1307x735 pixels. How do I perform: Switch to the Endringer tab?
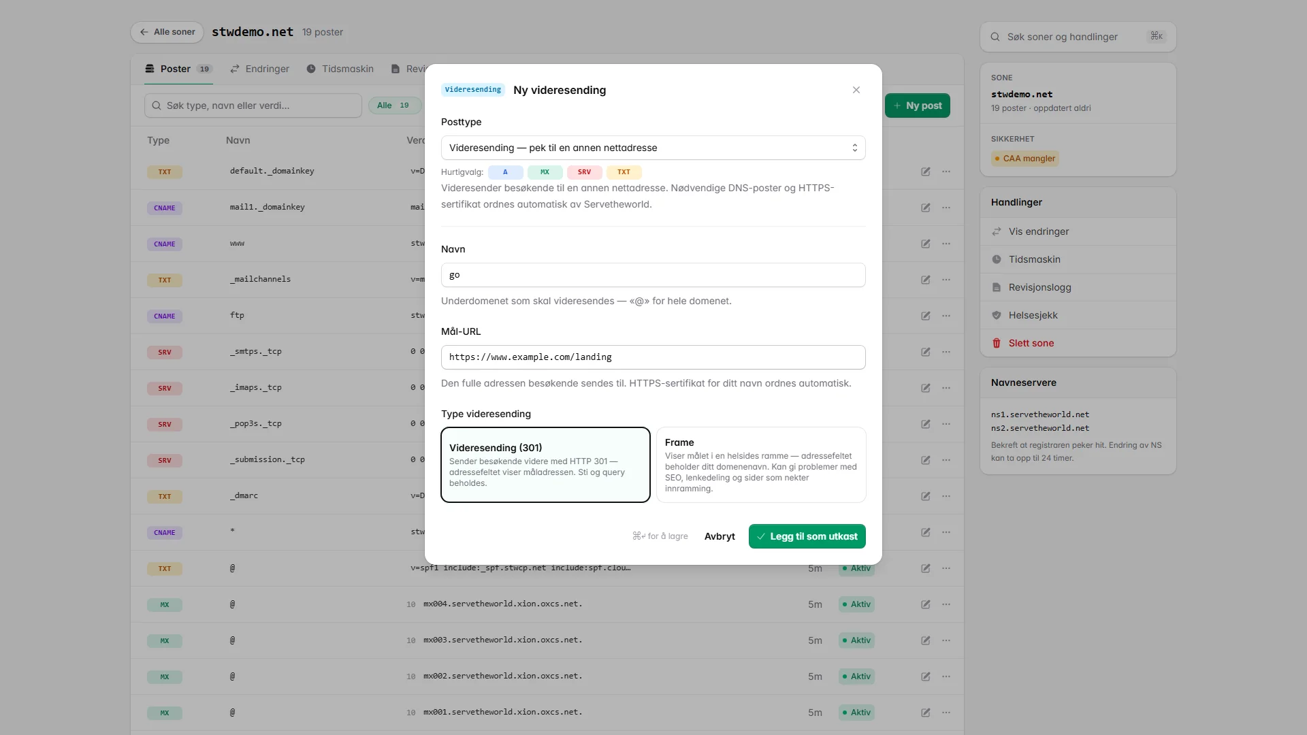[x=259, y=69]
